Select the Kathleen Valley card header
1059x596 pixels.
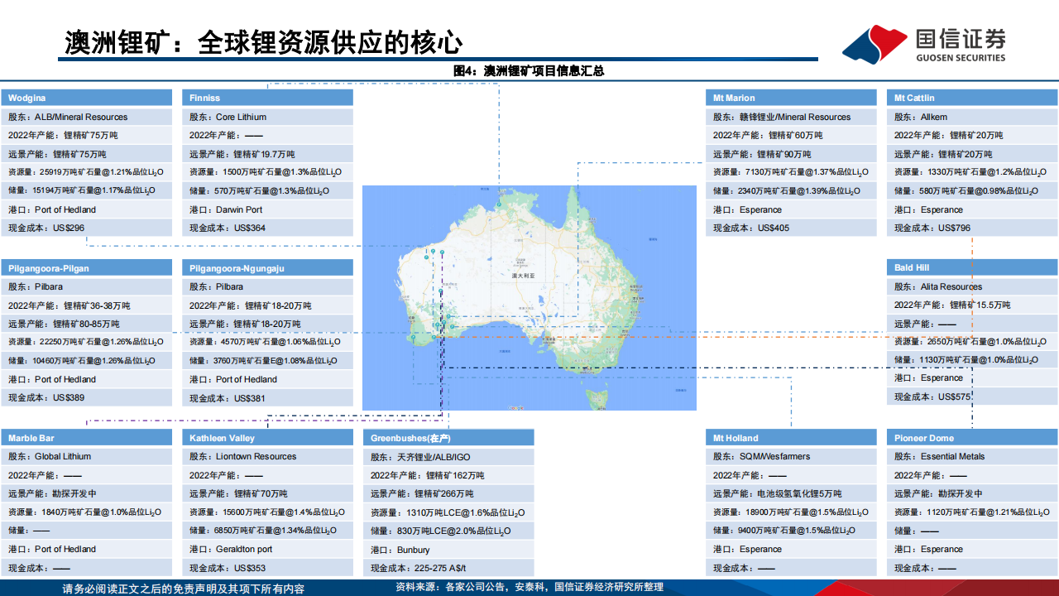point(267,438)
